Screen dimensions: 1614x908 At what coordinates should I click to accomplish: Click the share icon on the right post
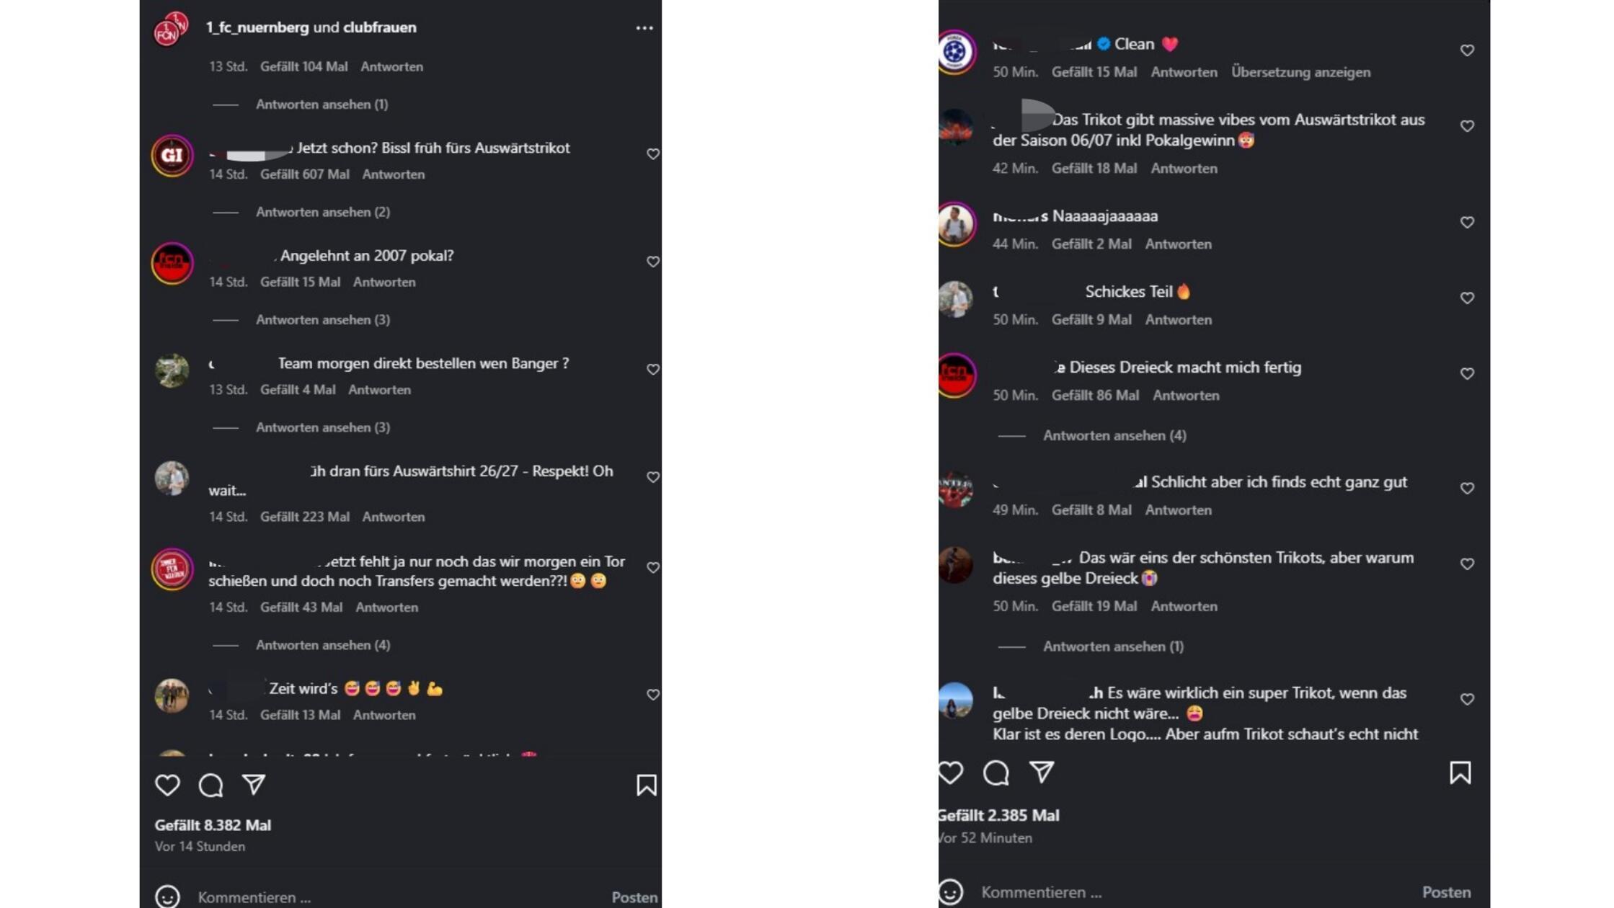(1041, 772)
